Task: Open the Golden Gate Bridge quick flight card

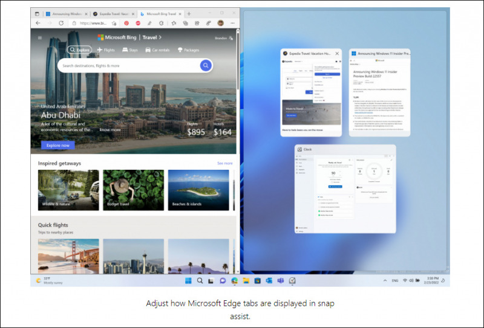Action: (x=68, y=256)
